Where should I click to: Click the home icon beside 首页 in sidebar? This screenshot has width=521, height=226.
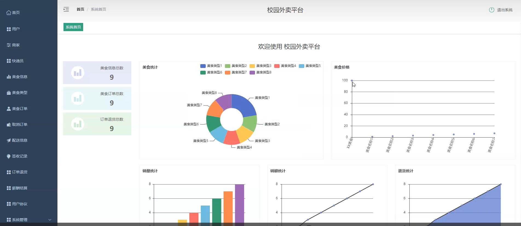point(9,13)
